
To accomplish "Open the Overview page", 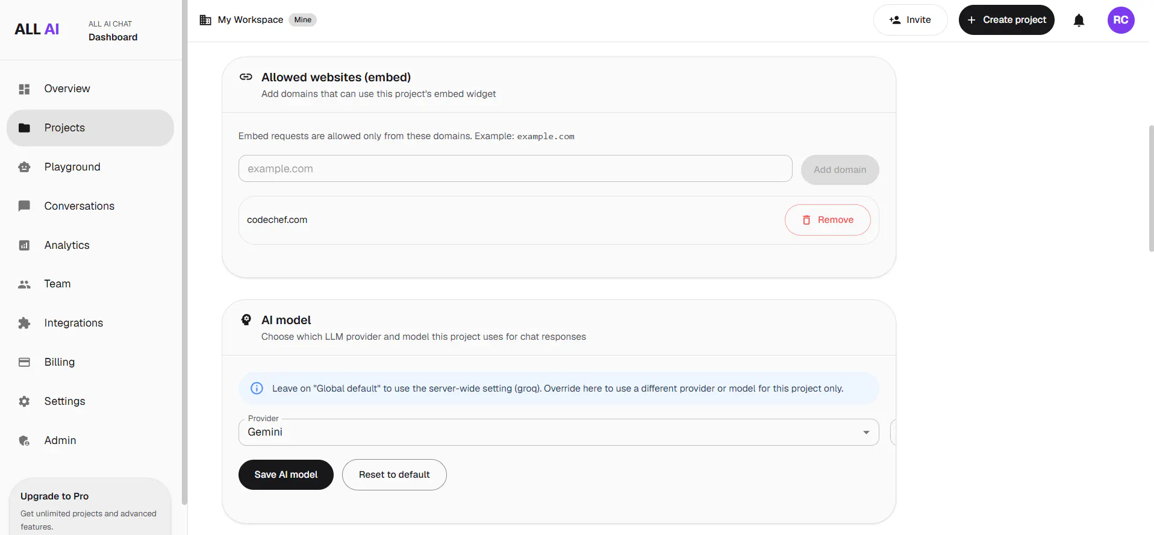I will click(x=90, y=89).
